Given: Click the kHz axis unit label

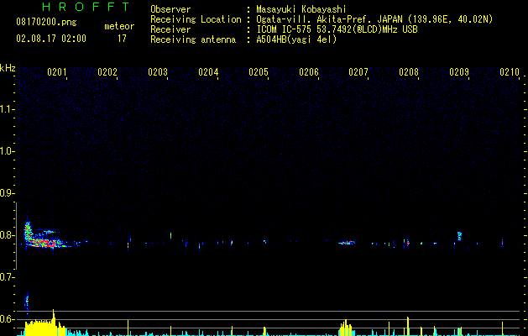Looking at the screenshot, I should [8, 68].
